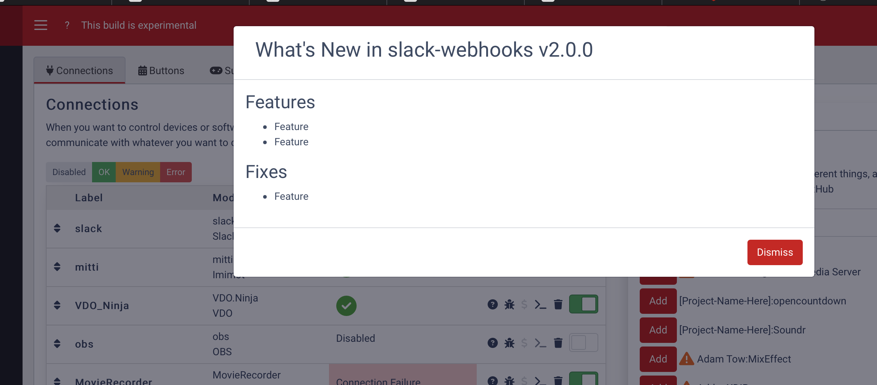Open the hamburger navigation menu
Viewport: 877px width, 385px height.
(x=40, y=25)
